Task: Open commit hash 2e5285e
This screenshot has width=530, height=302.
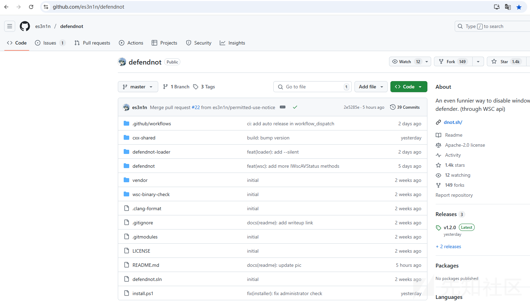Action: (351, 107)
